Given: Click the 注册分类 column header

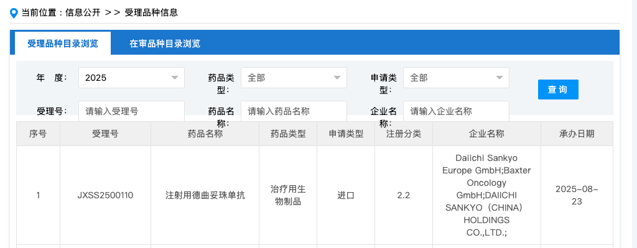Looking at the screenshot, I should (x=403, y=134).
